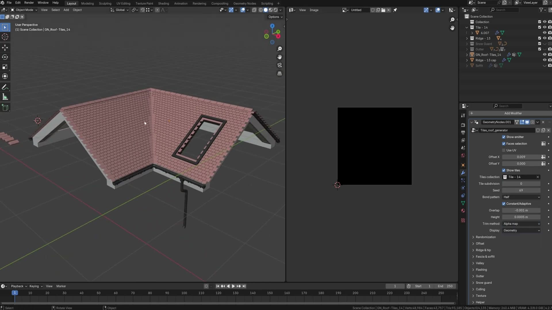Click the image editor pan hand icon
Screen dimensions: 552x310
[452, 28]
